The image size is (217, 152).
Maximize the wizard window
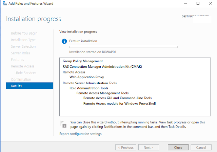[198, 3]
